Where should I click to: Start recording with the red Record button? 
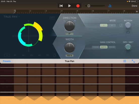(78, 6)
